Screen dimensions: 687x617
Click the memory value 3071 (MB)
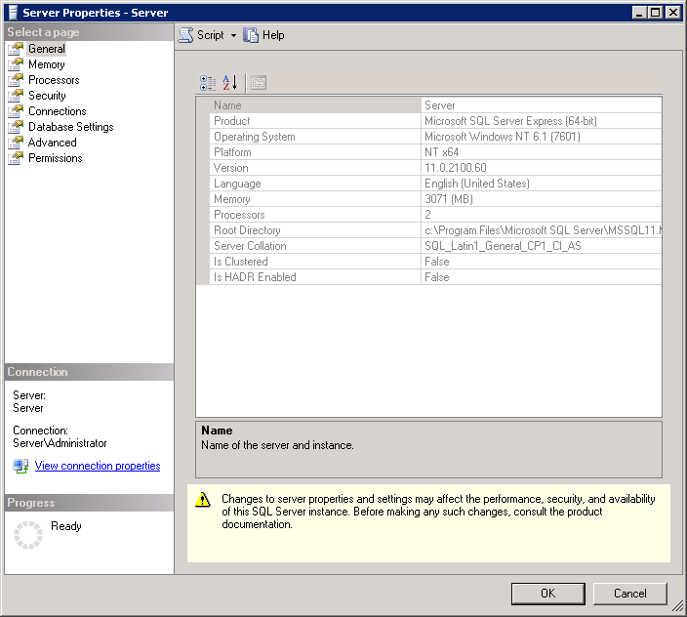point(449,199)
